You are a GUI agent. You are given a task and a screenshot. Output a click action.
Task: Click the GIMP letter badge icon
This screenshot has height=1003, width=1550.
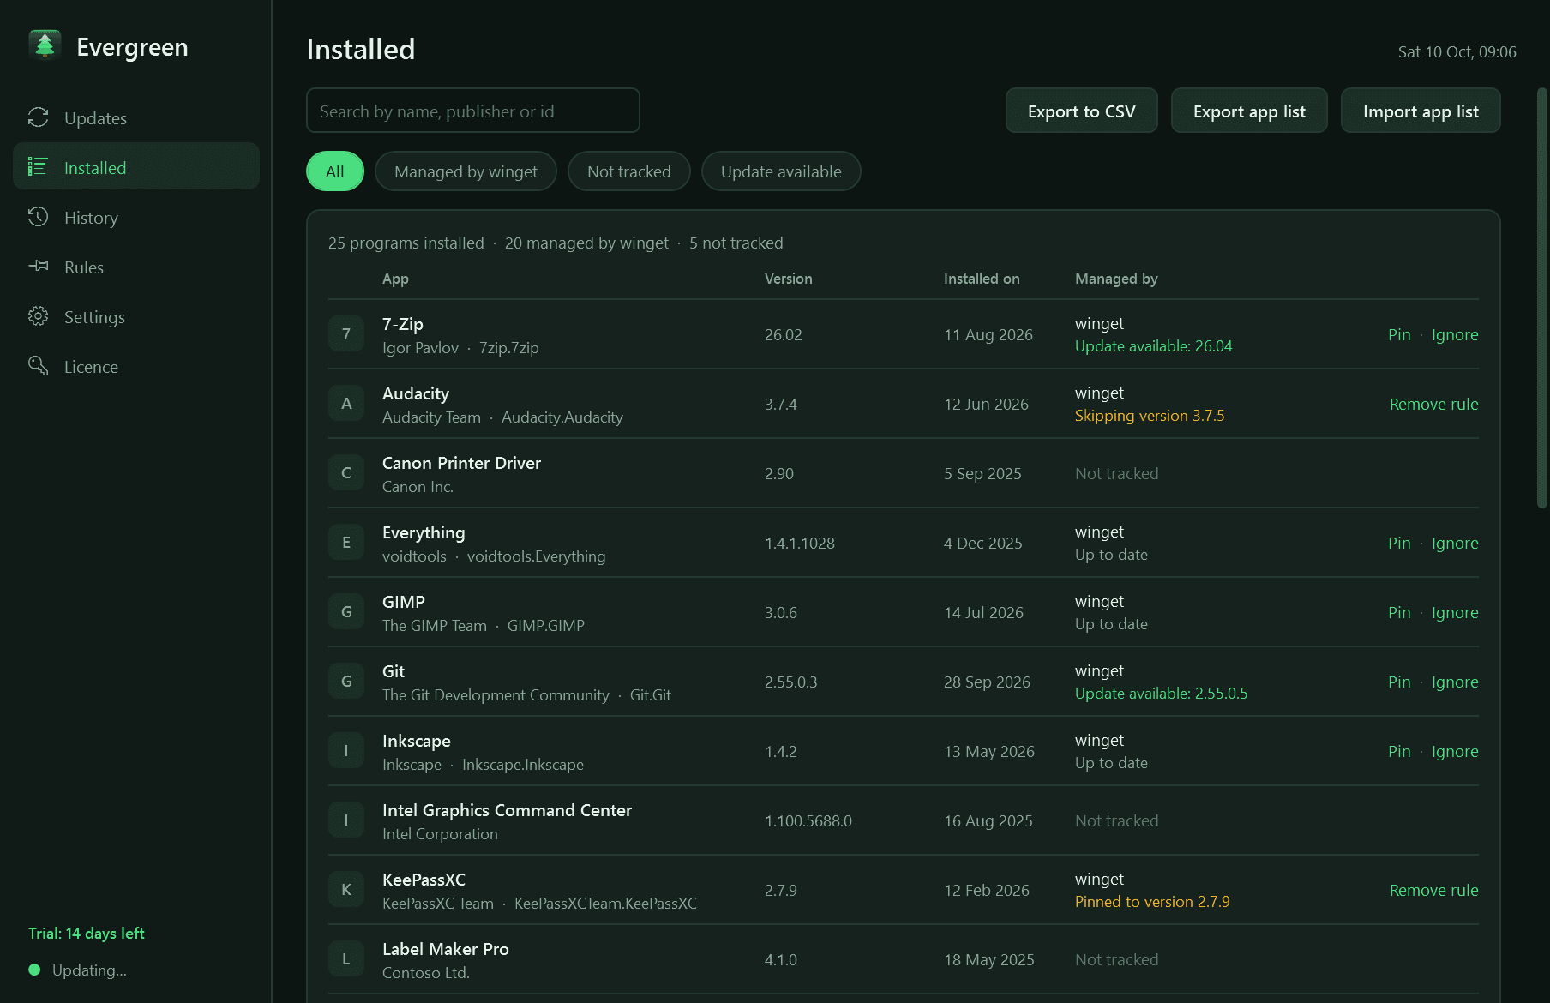click(x=346, y=612)
